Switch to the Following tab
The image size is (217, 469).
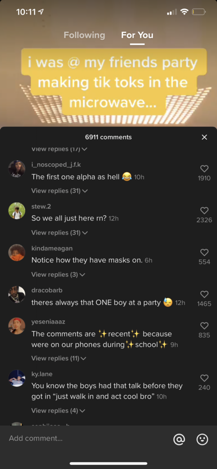84,35
